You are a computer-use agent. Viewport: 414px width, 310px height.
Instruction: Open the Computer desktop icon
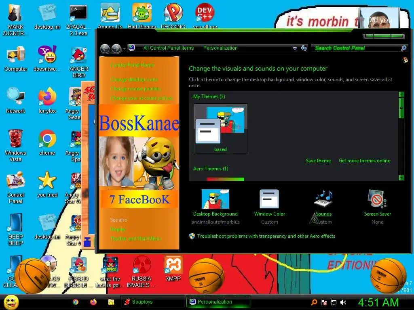pyautogui.click(x=16, y=59)
